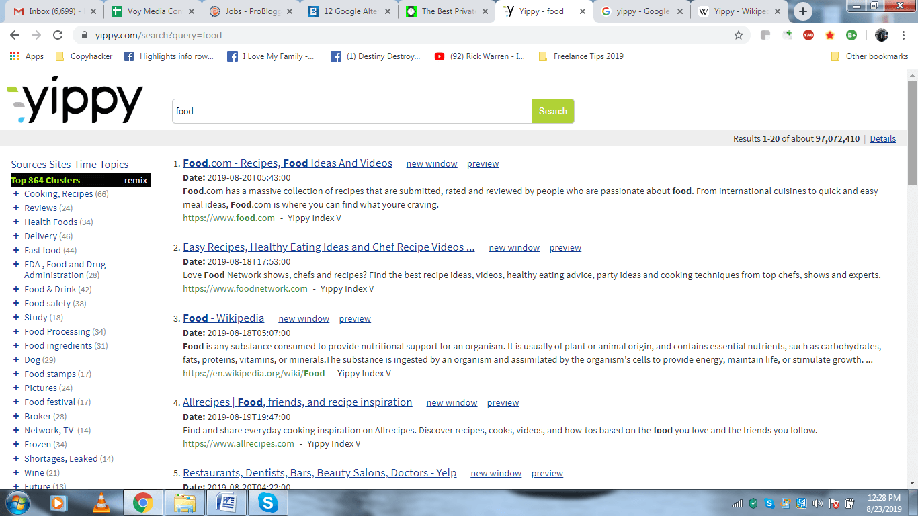Open the Food.com result title
This screenshot has width=918, height=516.
[x=288, y=163]
